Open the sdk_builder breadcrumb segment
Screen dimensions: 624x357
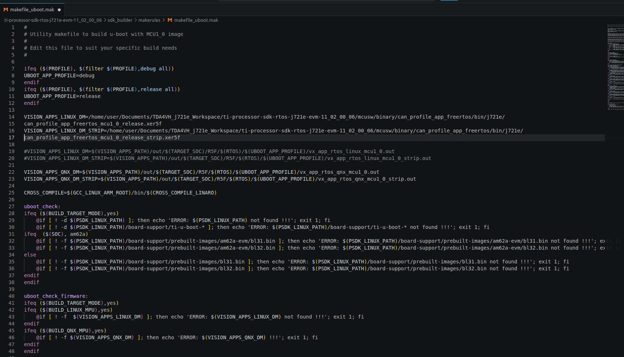point(120,20)
